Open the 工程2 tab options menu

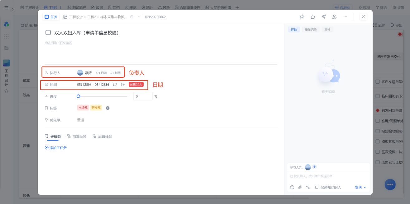[60, 7]
